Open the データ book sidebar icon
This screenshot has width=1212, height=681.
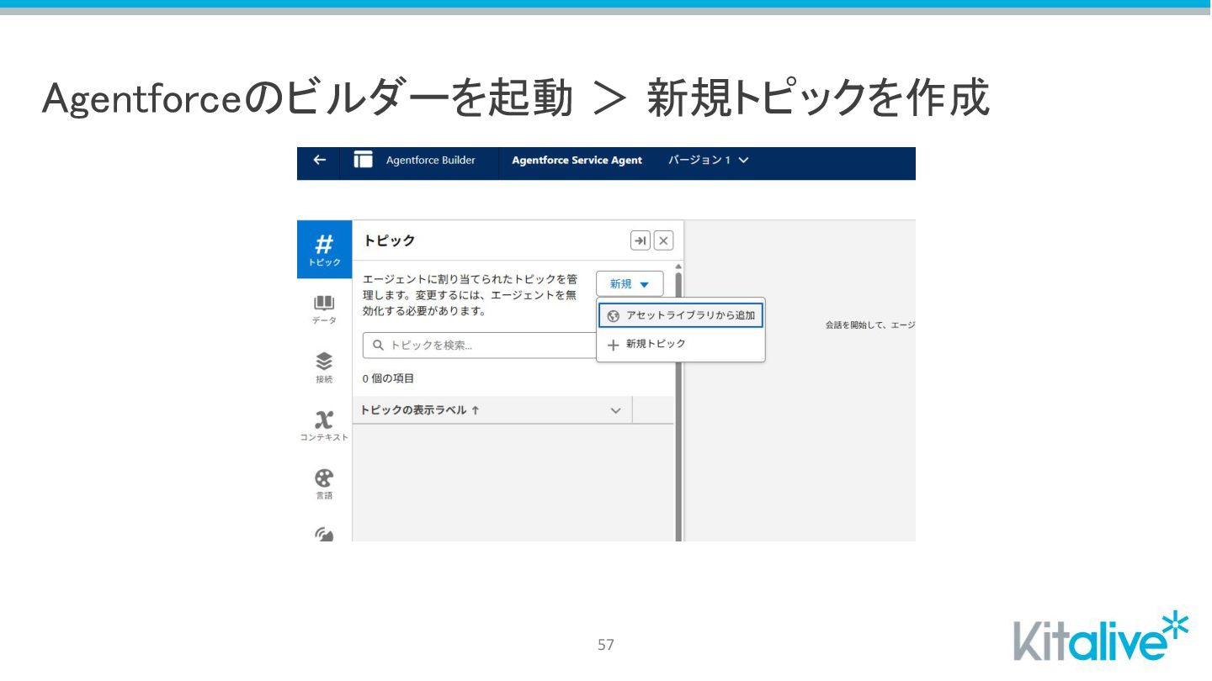[x=324, y=309]
